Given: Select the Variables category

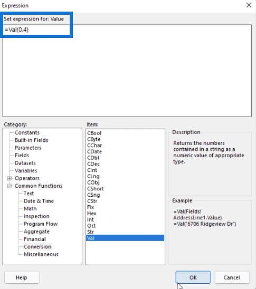Looking at the screenshot, I should click(x=26, y=170).
